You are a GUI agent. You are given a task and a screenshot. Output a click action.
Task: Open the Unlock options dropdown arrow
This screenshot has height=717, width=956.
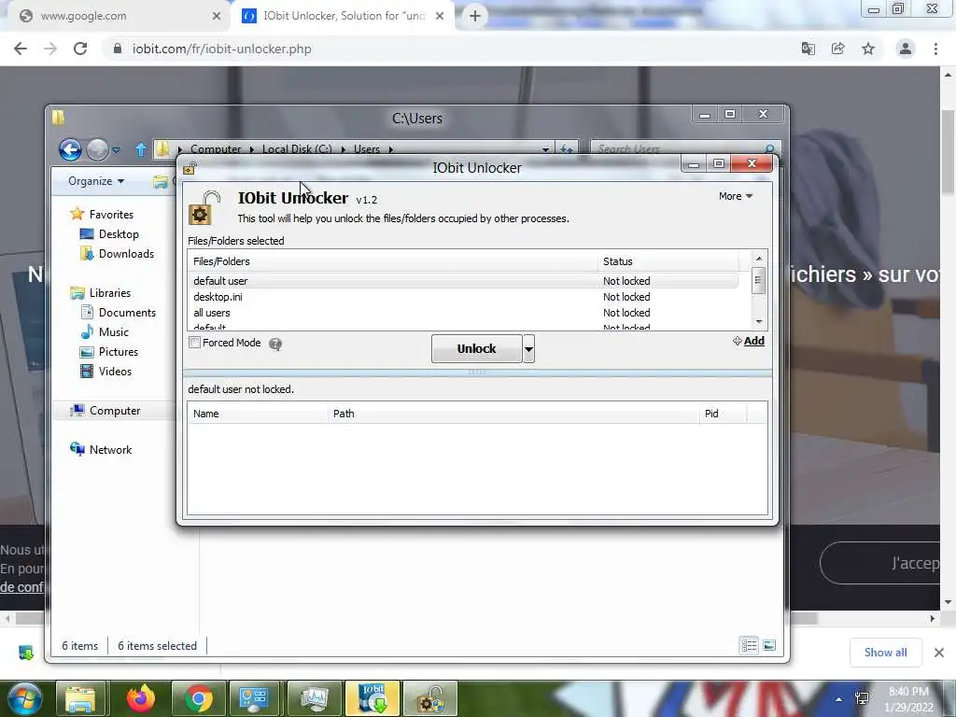pyautogui.click(x=528, y=349)
